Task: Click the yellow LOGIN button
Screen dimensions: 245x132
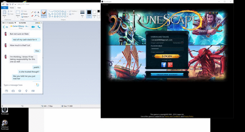Action: click(167, 56)
